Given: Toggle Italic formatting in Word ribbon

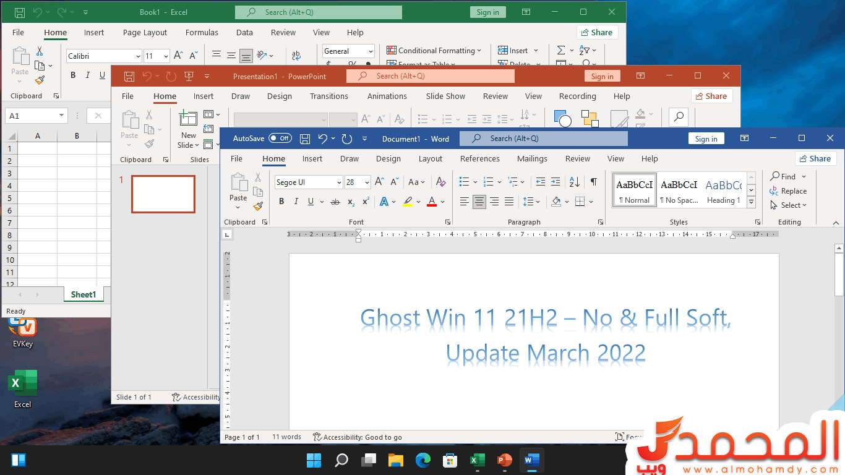Looking at the screenshot, I should click(296, 202).
